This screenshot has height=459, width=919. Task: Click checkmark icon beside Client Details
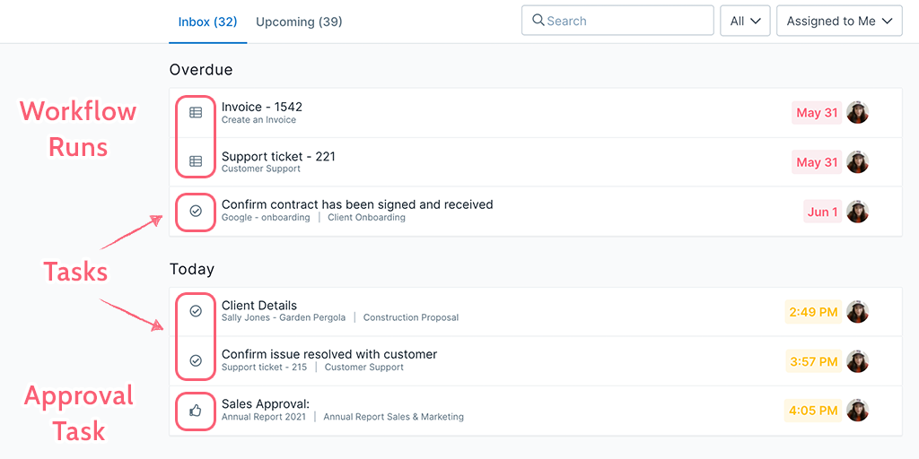point(196,311)
